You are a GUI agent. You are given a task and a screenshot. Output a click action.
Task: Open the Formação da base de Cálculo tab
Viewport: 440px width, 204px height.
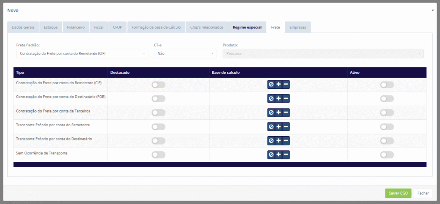click(156, 27)
